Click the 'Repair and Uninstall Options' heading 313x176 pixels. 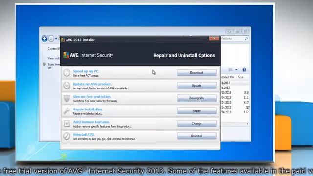(x=184, y=55)
